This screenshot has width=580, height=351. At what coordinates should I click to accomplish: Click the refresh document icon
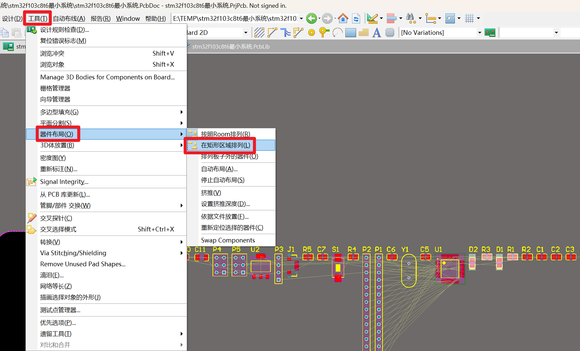(356, 18)
